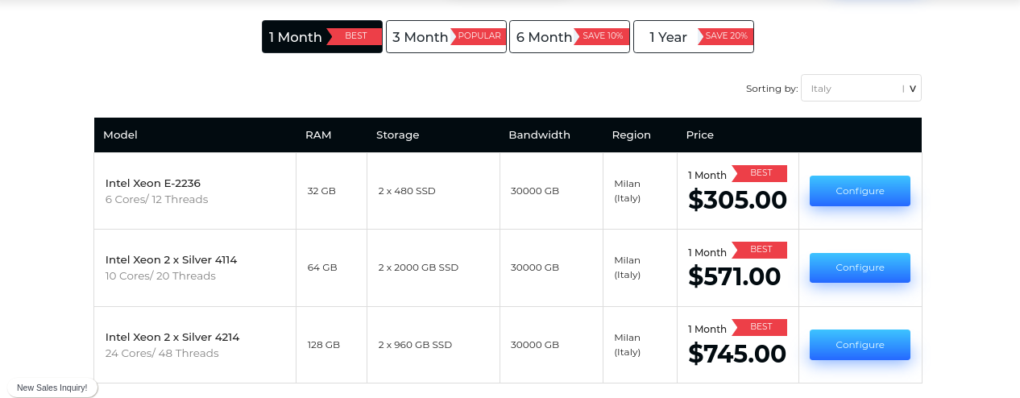Open the New Sales Inquiry chat
The height and width of the screenshot is (398, 1020).
tap(52, 388)
